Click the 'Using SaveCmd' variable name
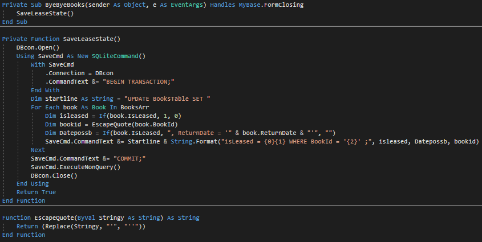482x242 pixels. pyautogui.click(x=50, y=56)
